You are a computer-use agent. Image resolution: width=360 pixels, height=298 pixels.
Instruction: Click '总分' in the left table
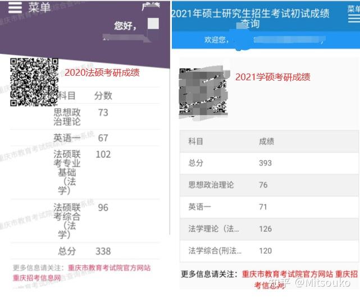pos(67,251)
